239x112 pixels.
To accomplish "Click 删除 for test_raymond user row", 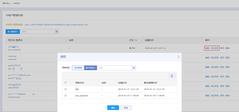I will (227, 48).
